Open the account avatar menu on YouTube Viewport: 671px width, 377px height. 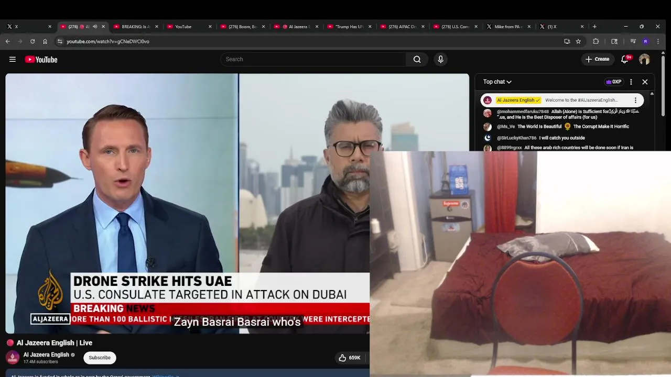pyautogui.click(x=644, y=59)
